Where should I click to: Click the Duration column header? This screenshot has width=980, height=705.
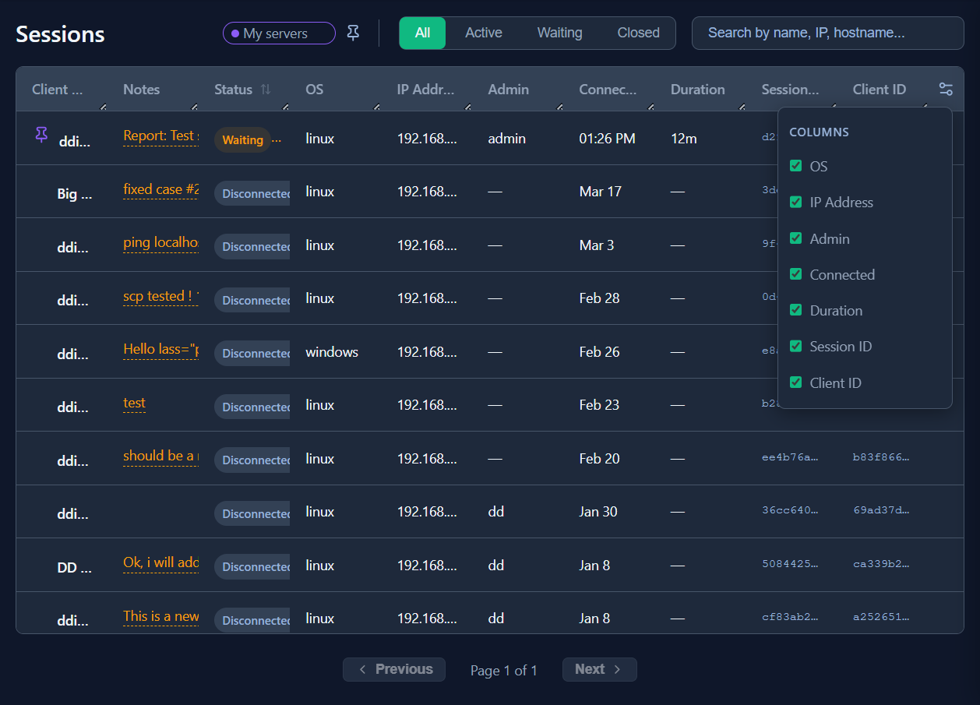point(697,90)
